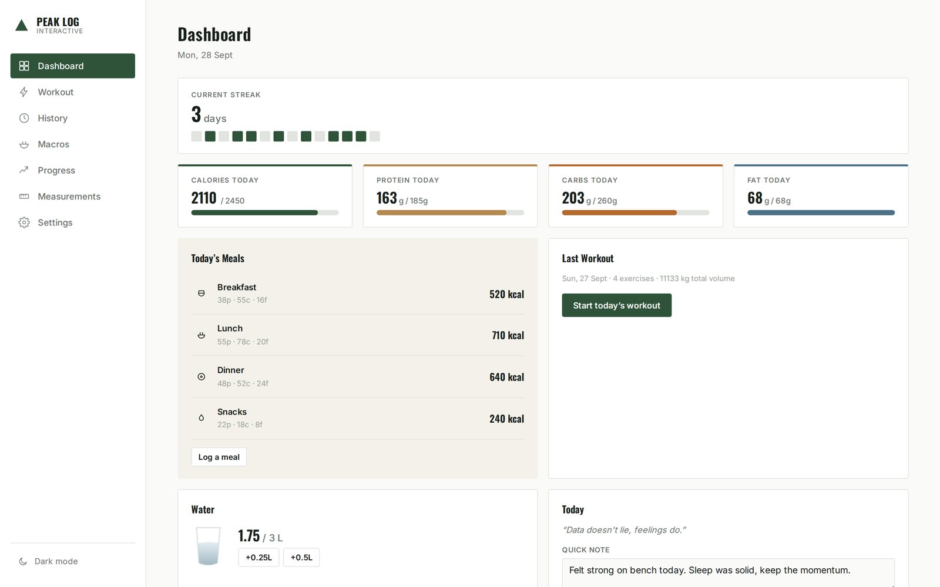The width and height of the screenshot is (940, 587).
Task: Click the Log a meal button
Action: point(219,457)
